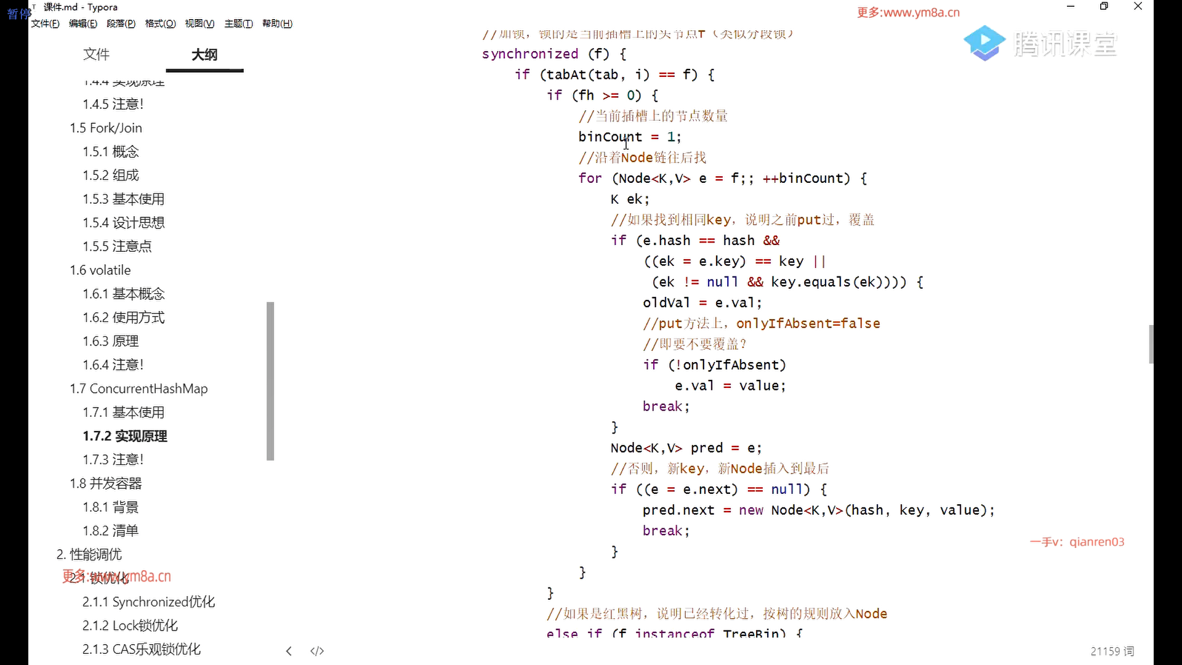
Task: Click the 21159 词 word count
Action: point(1112,651)
